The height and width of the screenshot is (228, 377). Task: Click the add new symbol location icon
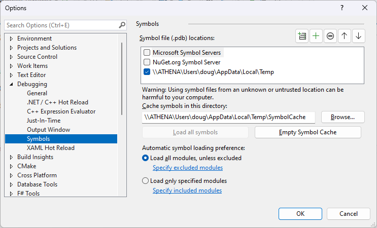302,36
